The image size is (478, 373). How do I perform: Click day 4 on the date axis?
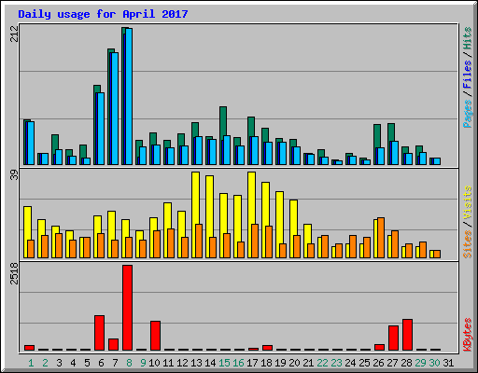point(73,363)
